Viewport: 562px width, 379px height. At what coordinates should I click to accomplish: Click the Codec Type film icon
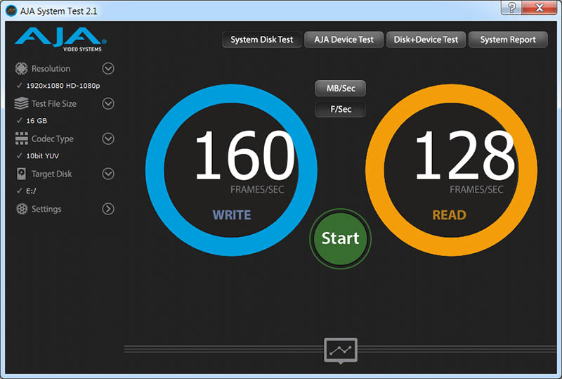point(22,139)
